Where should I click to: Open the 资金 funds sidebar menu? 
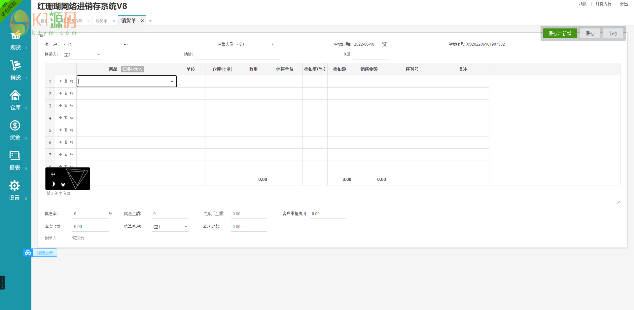[x=15, y=131]
